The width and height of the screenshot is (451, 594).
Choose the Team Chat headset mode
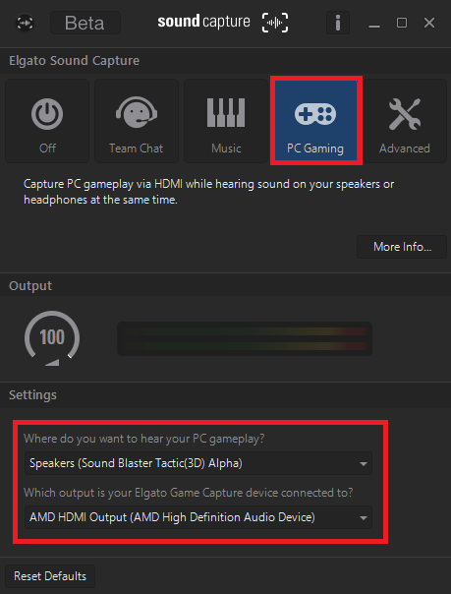tap(137, 121)
